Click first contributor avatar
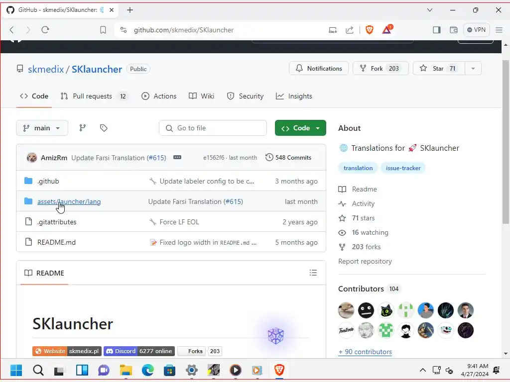This screenshot has width=510, height=382. [x=346, y=310]
